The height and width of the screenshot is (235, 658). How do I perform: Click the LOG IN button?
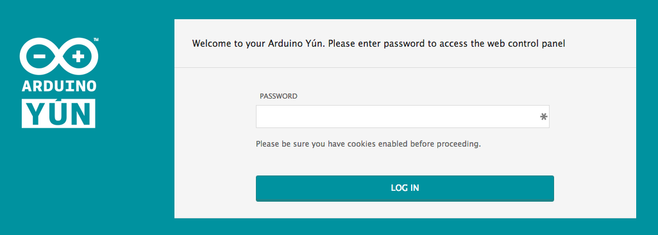pyautogui.click(x=405, y=188)
